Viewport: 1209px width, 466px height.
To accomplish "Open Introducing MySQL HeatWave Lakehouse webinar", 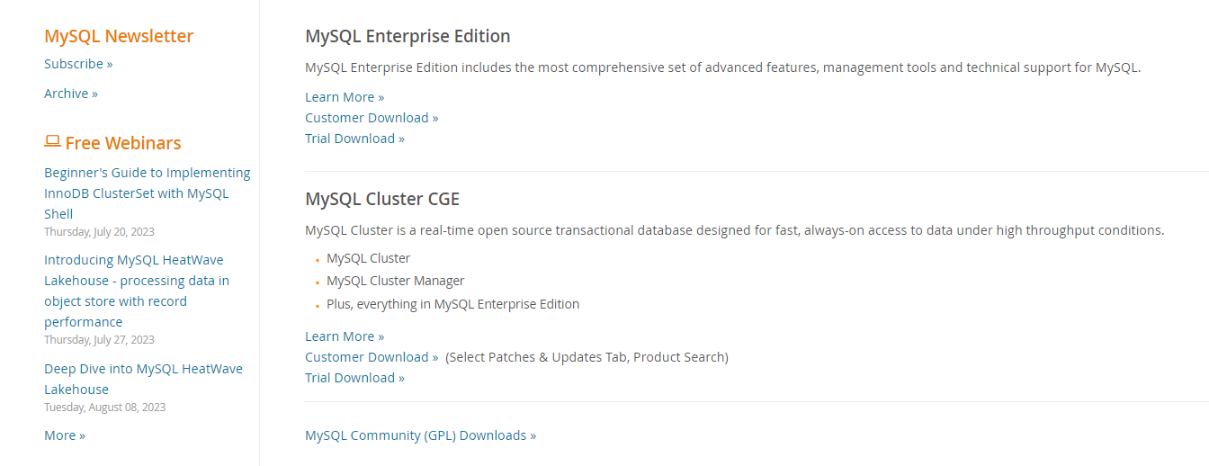I will [137, 291].
